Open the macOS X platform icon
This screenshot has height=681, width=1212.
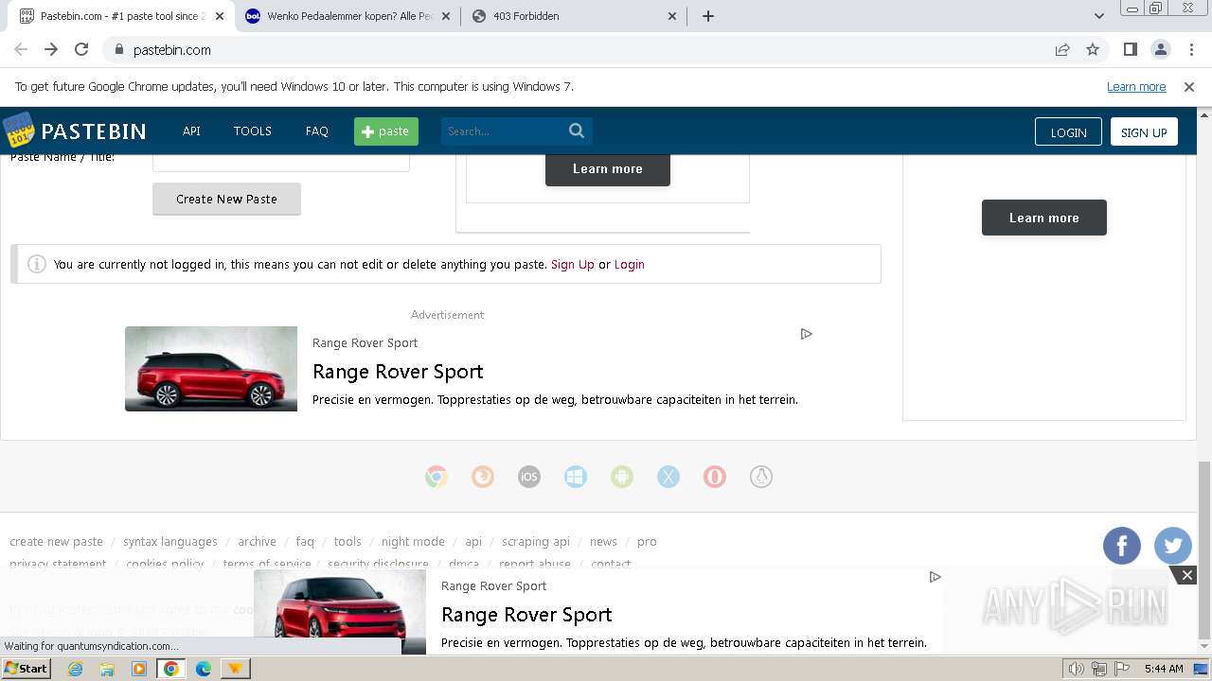668,477
